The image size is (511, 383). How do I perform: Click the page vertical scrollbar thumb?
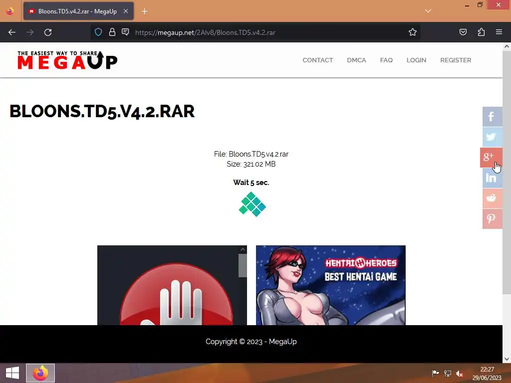[507, 173]
